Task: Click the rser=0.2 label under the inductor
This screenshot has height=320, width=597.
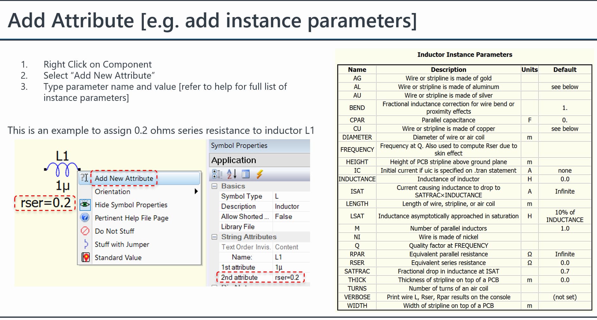Action: pyautogui.click(x=45, y=203)
